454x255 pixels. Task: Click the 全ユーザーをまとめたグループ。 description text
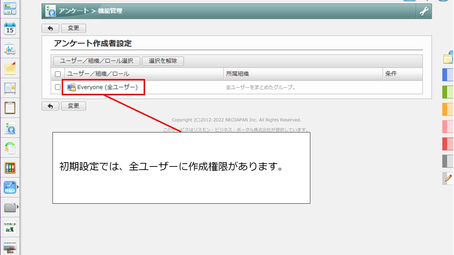click(x=261, y=87)
